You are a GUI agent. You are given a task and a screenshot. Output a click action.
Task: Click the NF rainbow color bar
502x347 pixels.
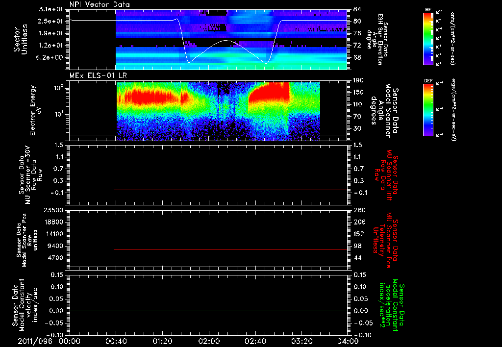click(x=428, y=38)
